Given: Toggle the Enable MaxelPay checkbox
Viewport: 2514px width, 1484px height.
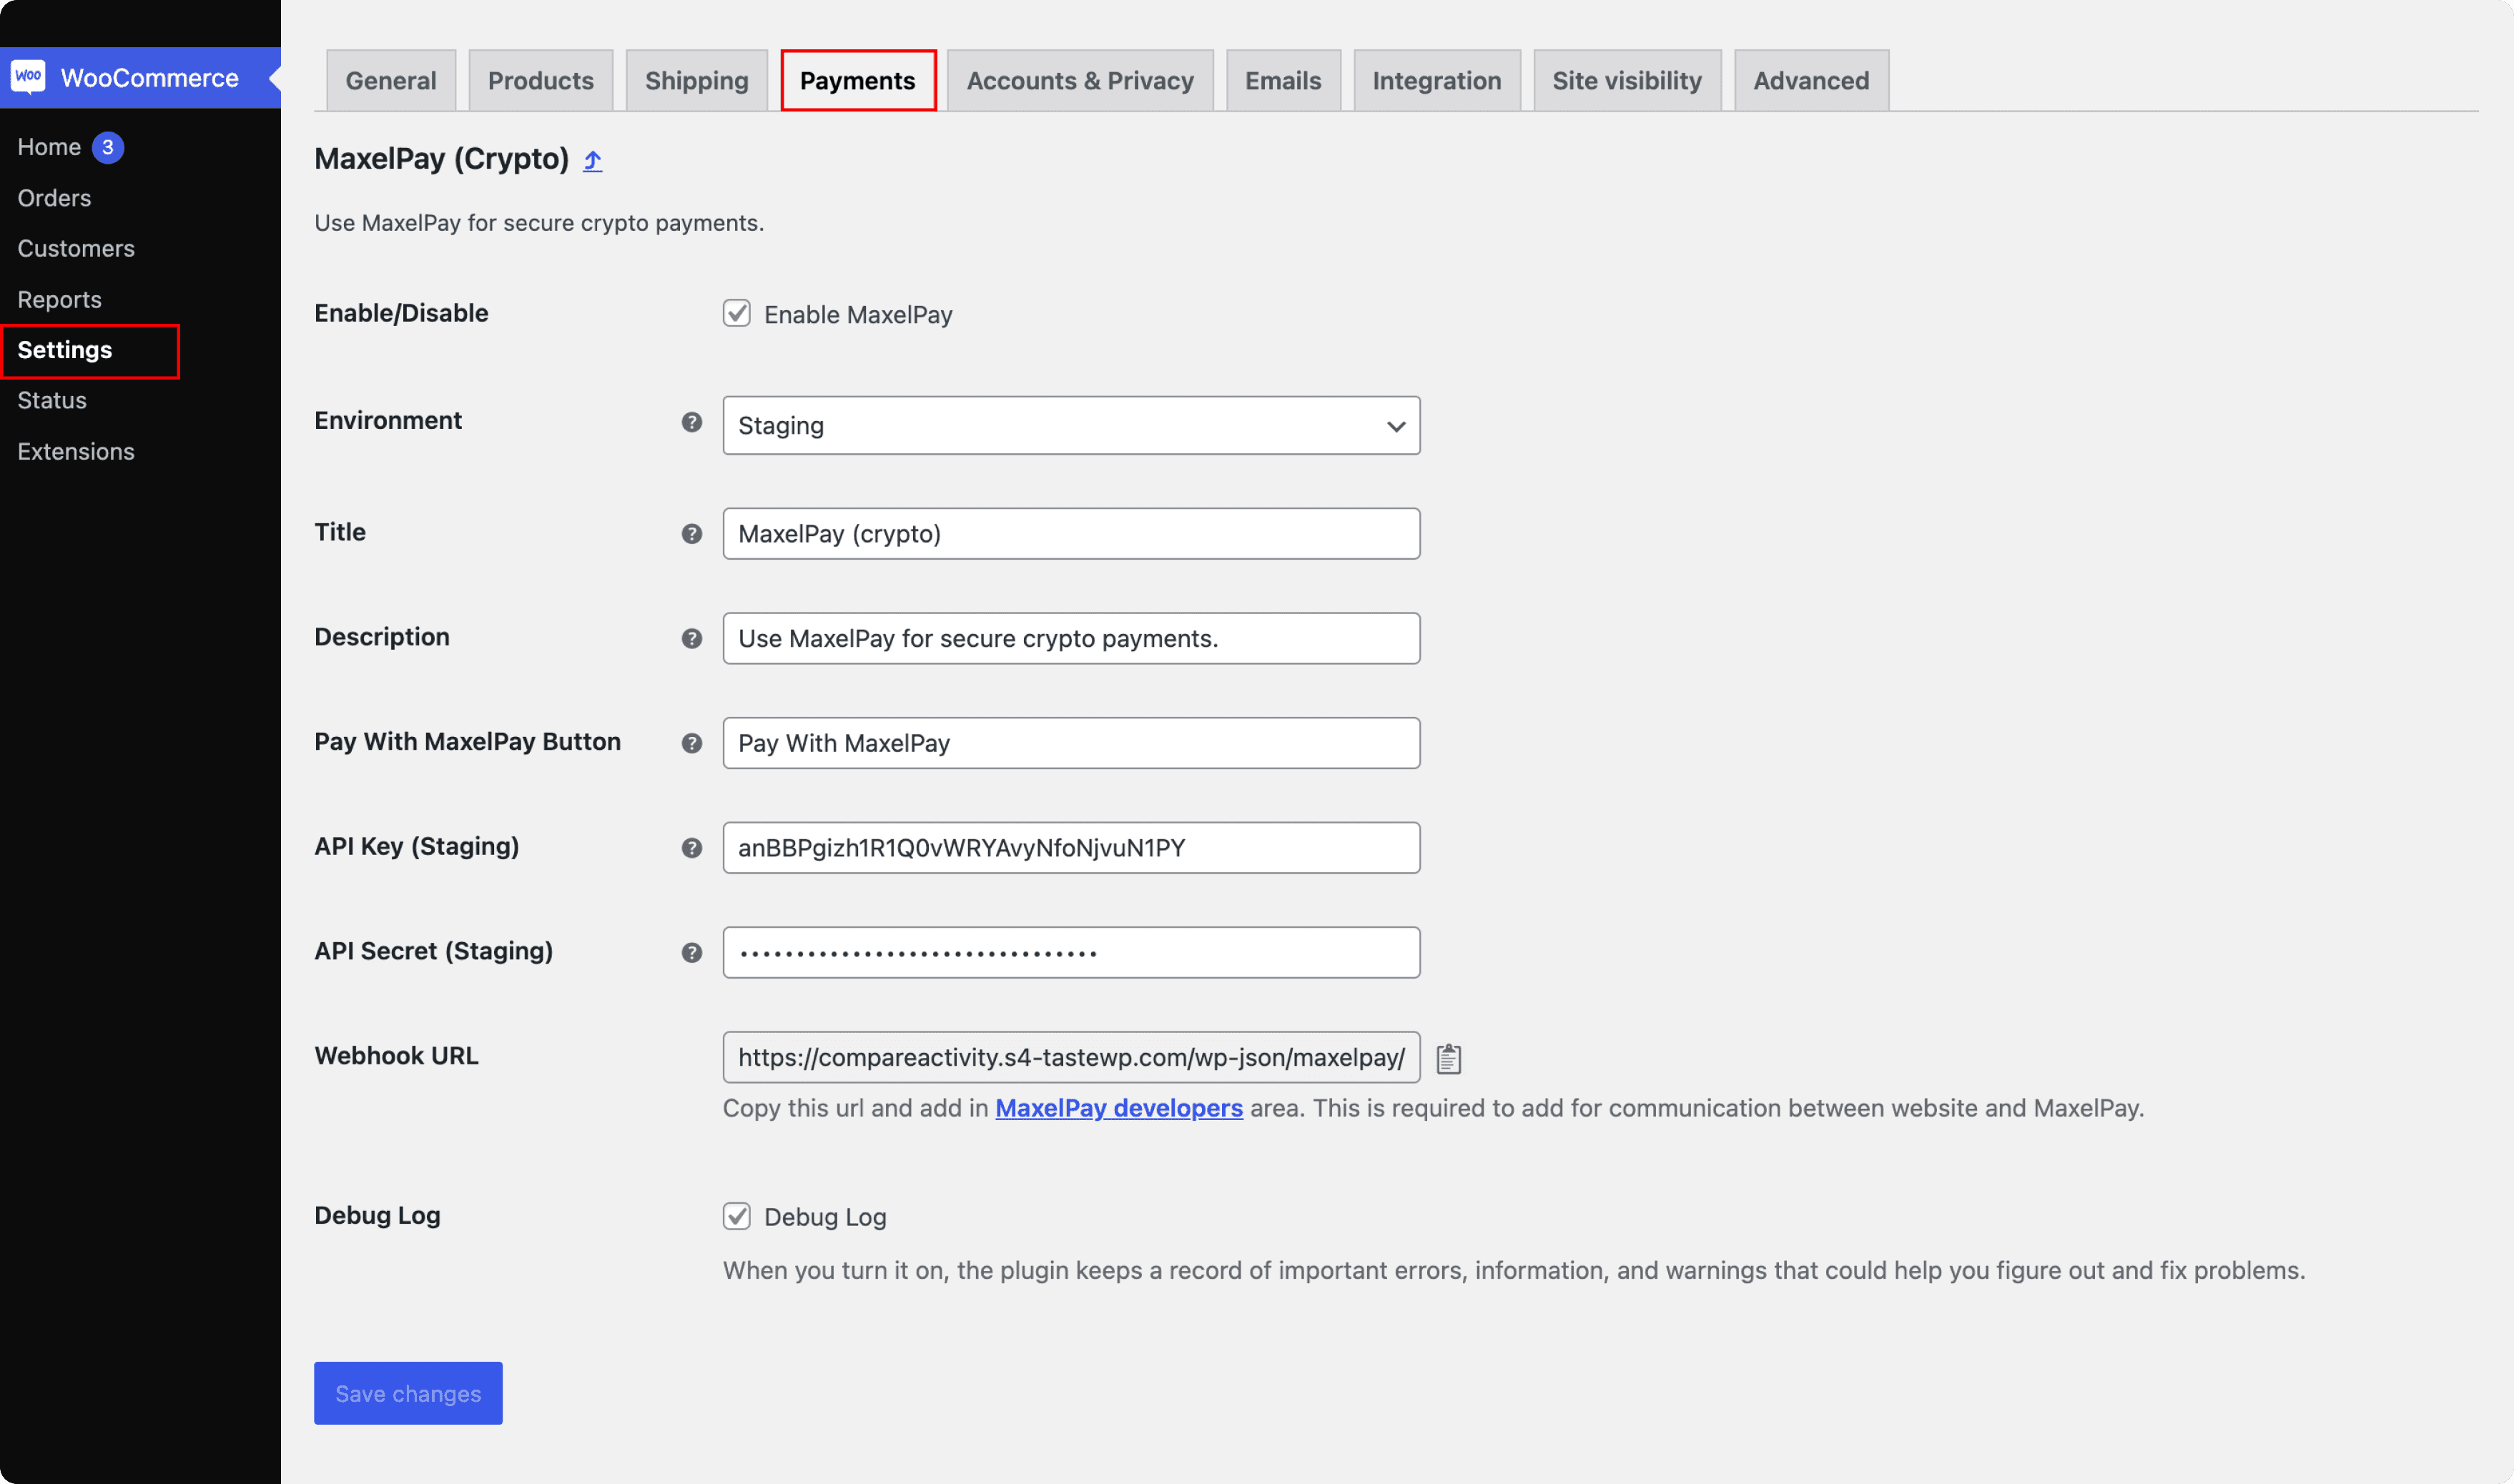Looking at the screenshot, I should tap(736, 314).
